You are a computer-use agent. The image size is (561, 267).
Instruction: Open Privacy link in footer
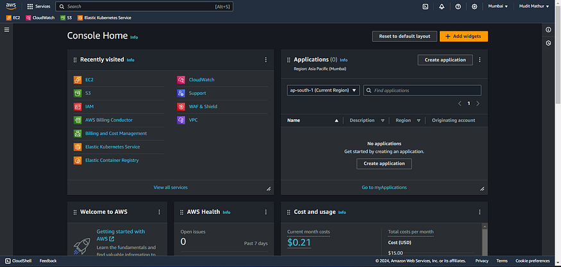pos(482,261)
